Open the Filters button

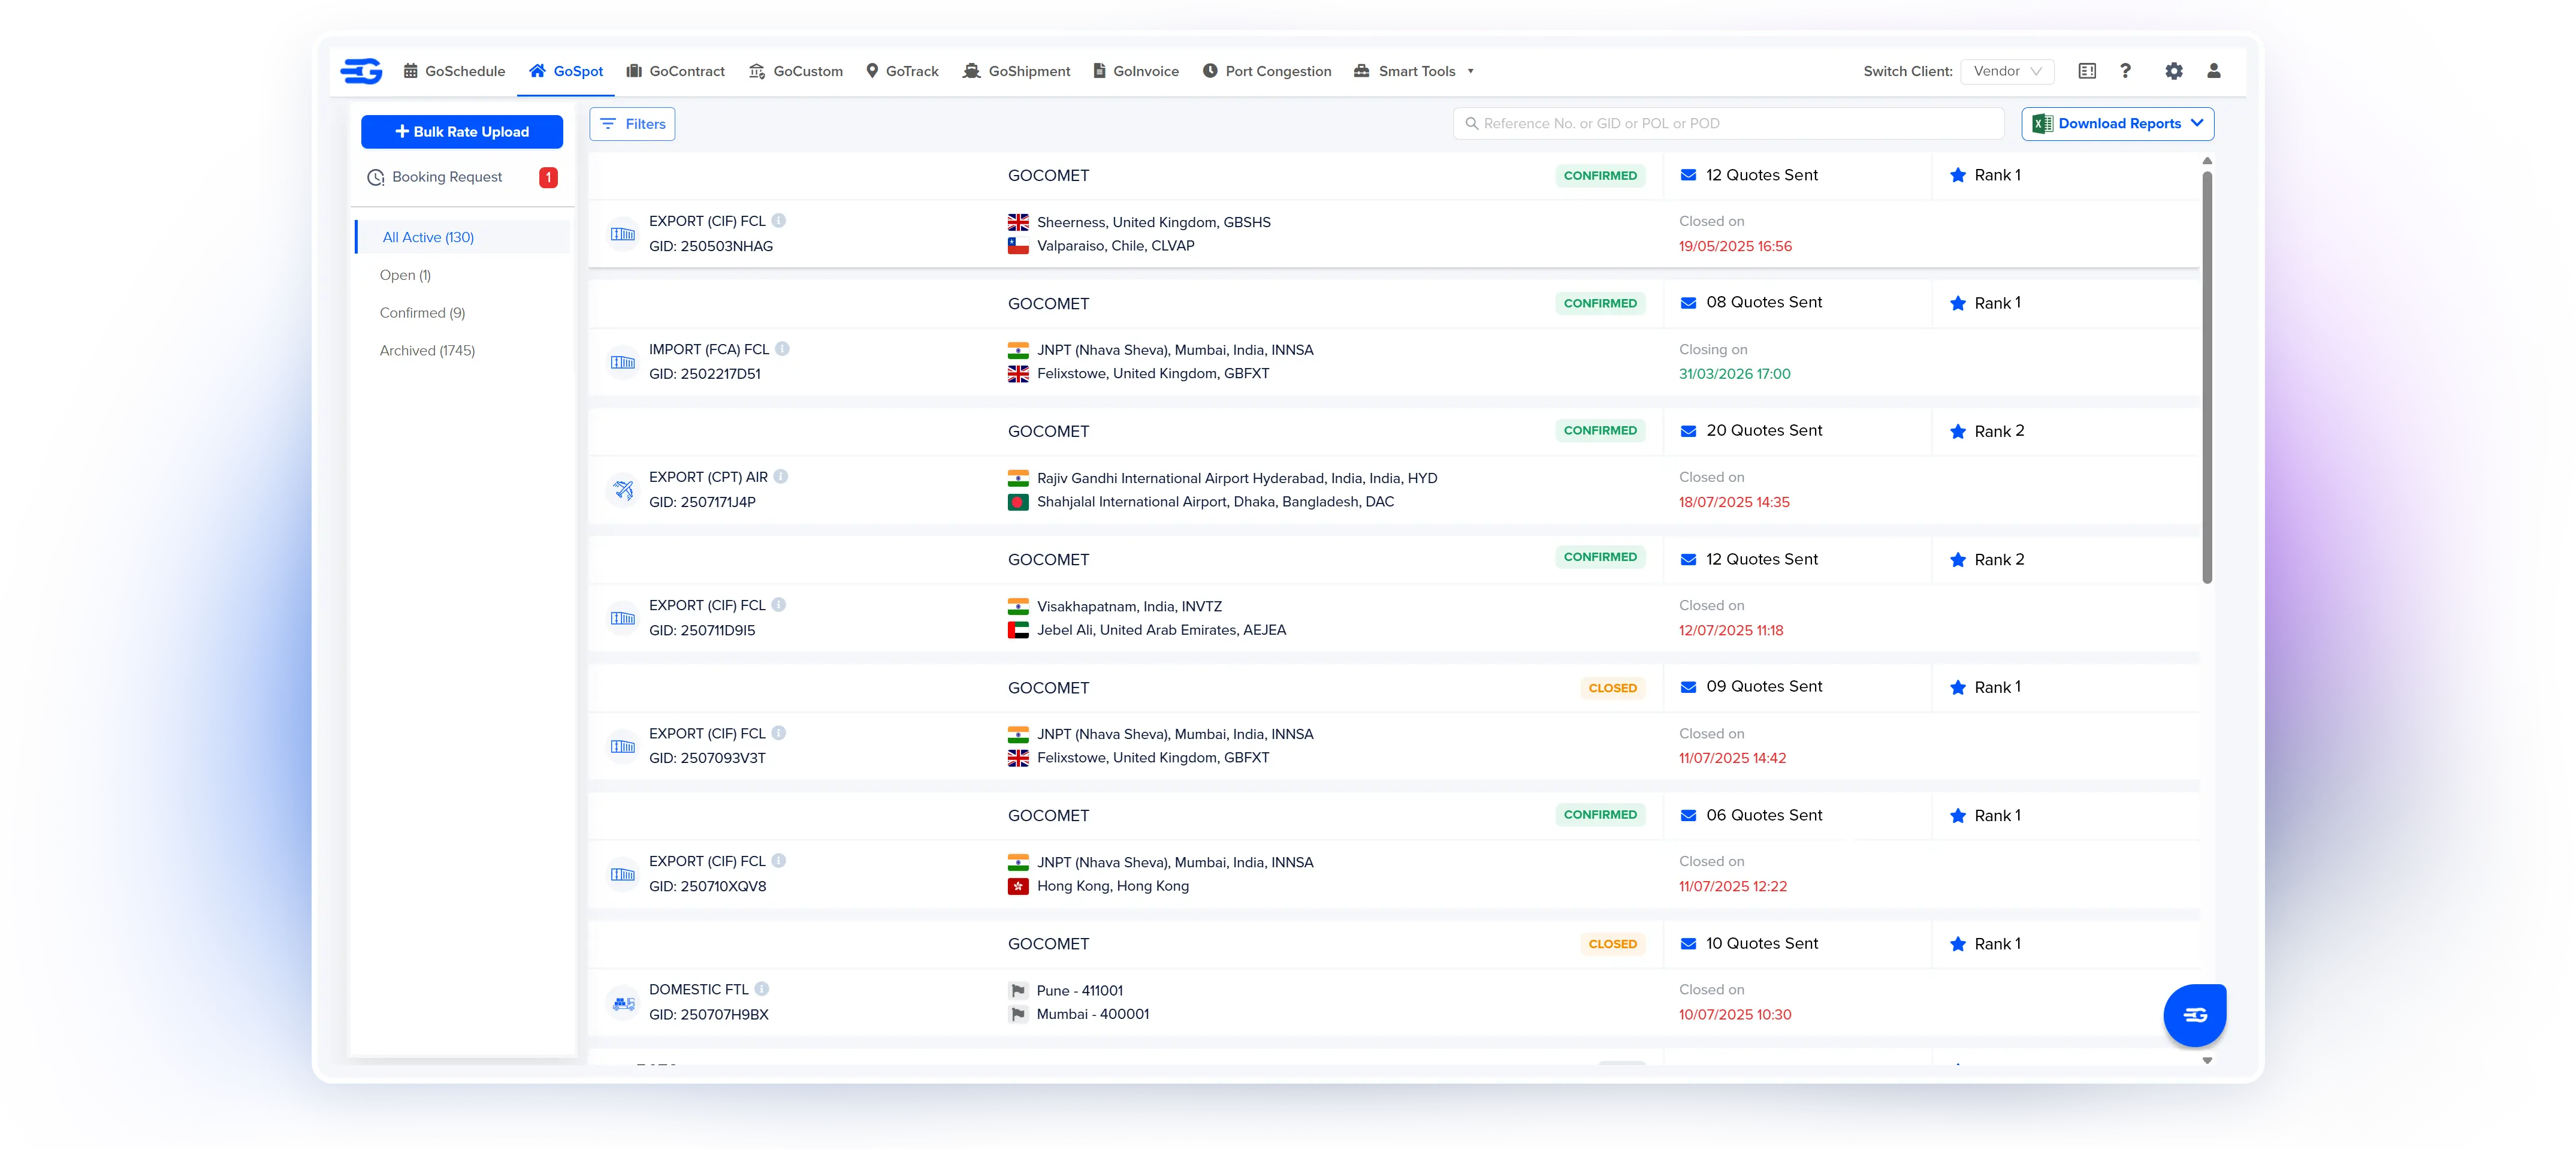coord(632,124)
